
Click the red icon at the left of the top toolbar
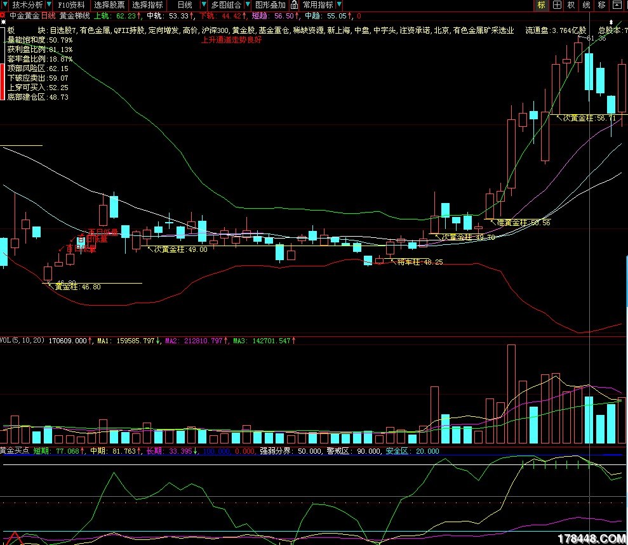click(5, 5)
